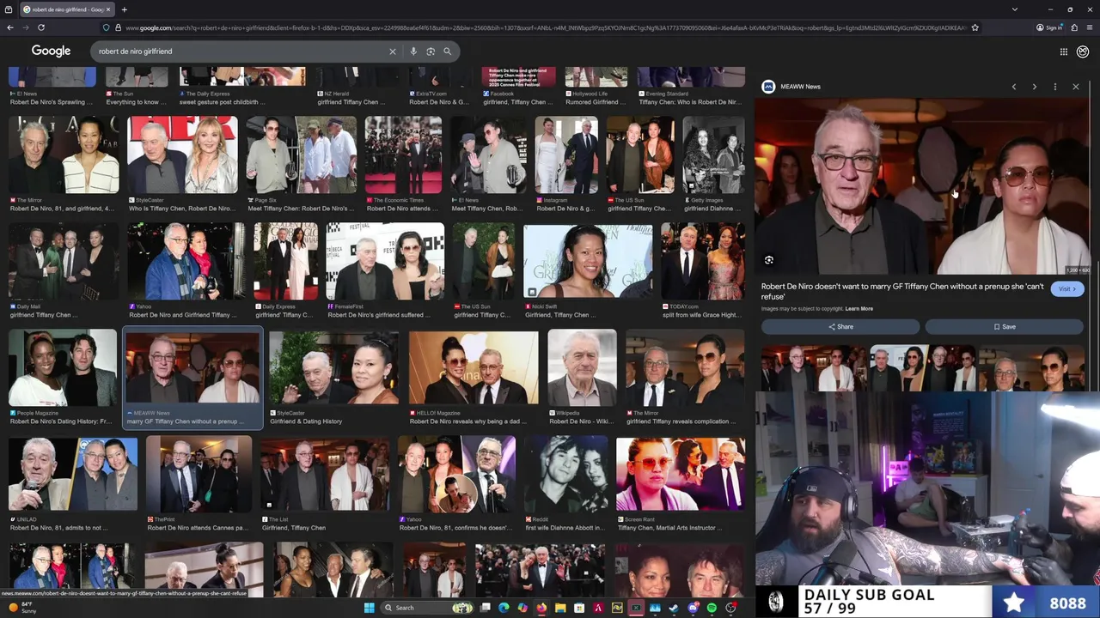
Task: Switch to Firefox in the taskbar
Action: tap(541, 608)
